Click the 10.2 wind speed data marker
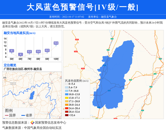This screenshot has width=166, height=131. pyautogui.click(x=56, y=43)
